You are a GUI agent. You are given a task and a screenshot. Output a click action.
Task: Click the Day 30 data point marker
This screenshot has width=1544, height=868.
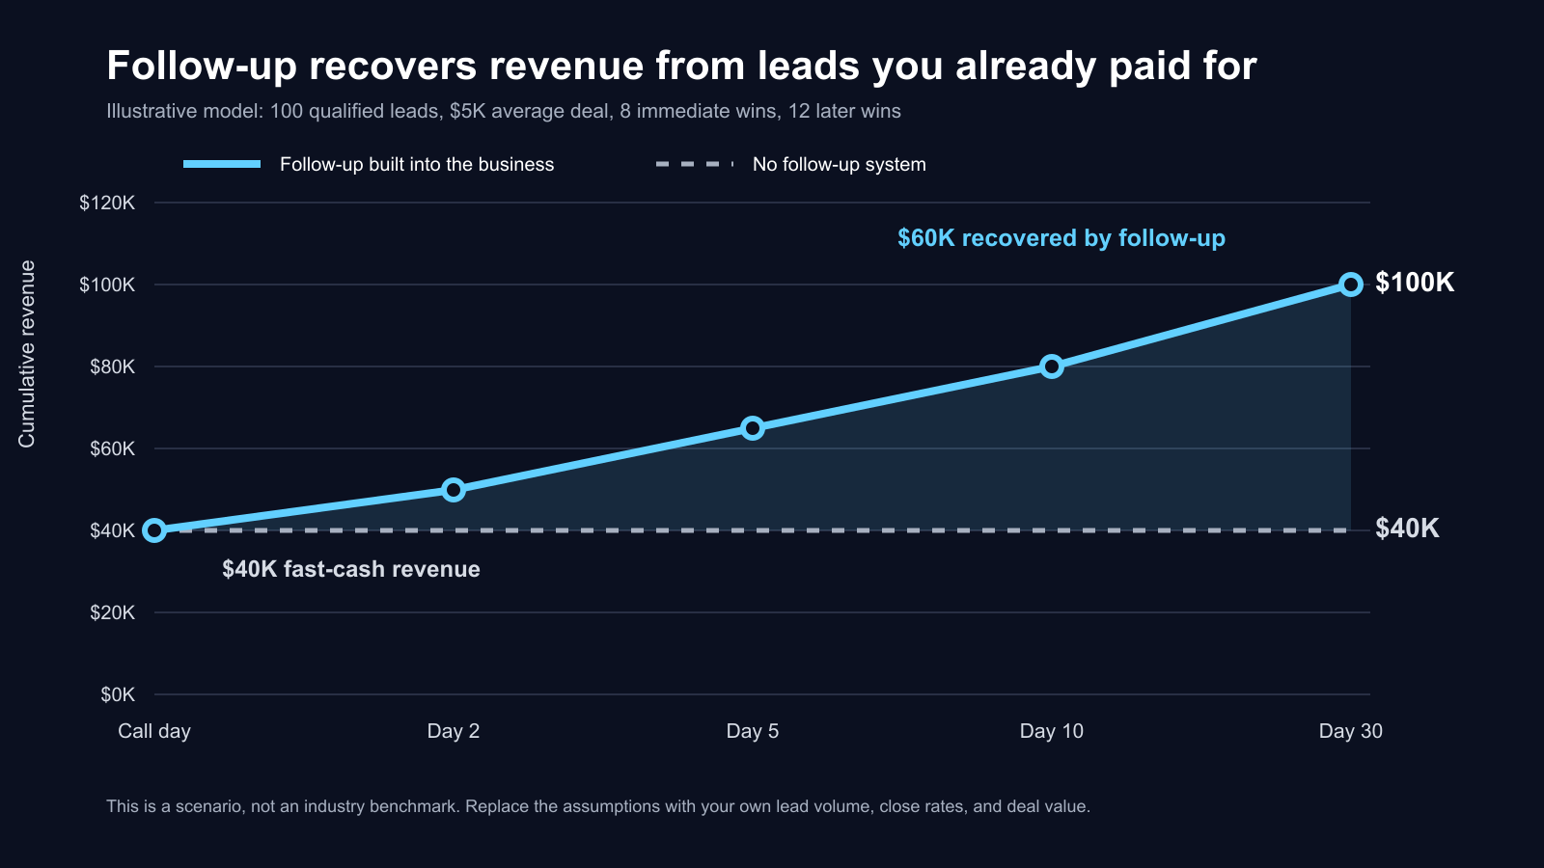(1351, 285)
